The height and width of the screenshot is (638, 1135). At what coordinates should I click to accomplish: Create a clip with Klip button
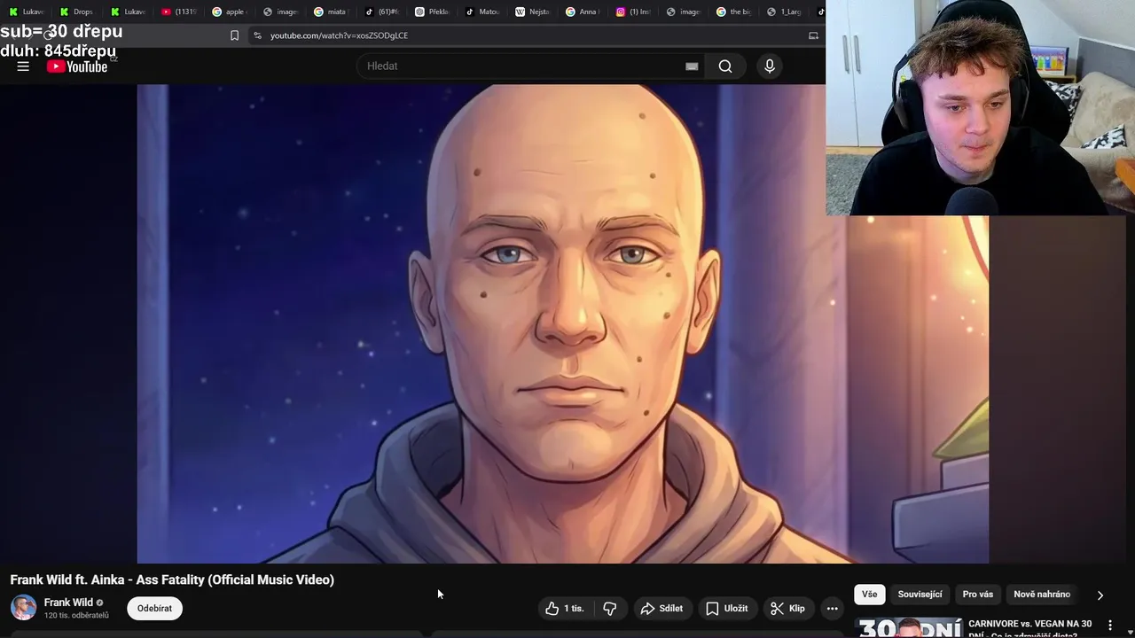pos(787,609)
